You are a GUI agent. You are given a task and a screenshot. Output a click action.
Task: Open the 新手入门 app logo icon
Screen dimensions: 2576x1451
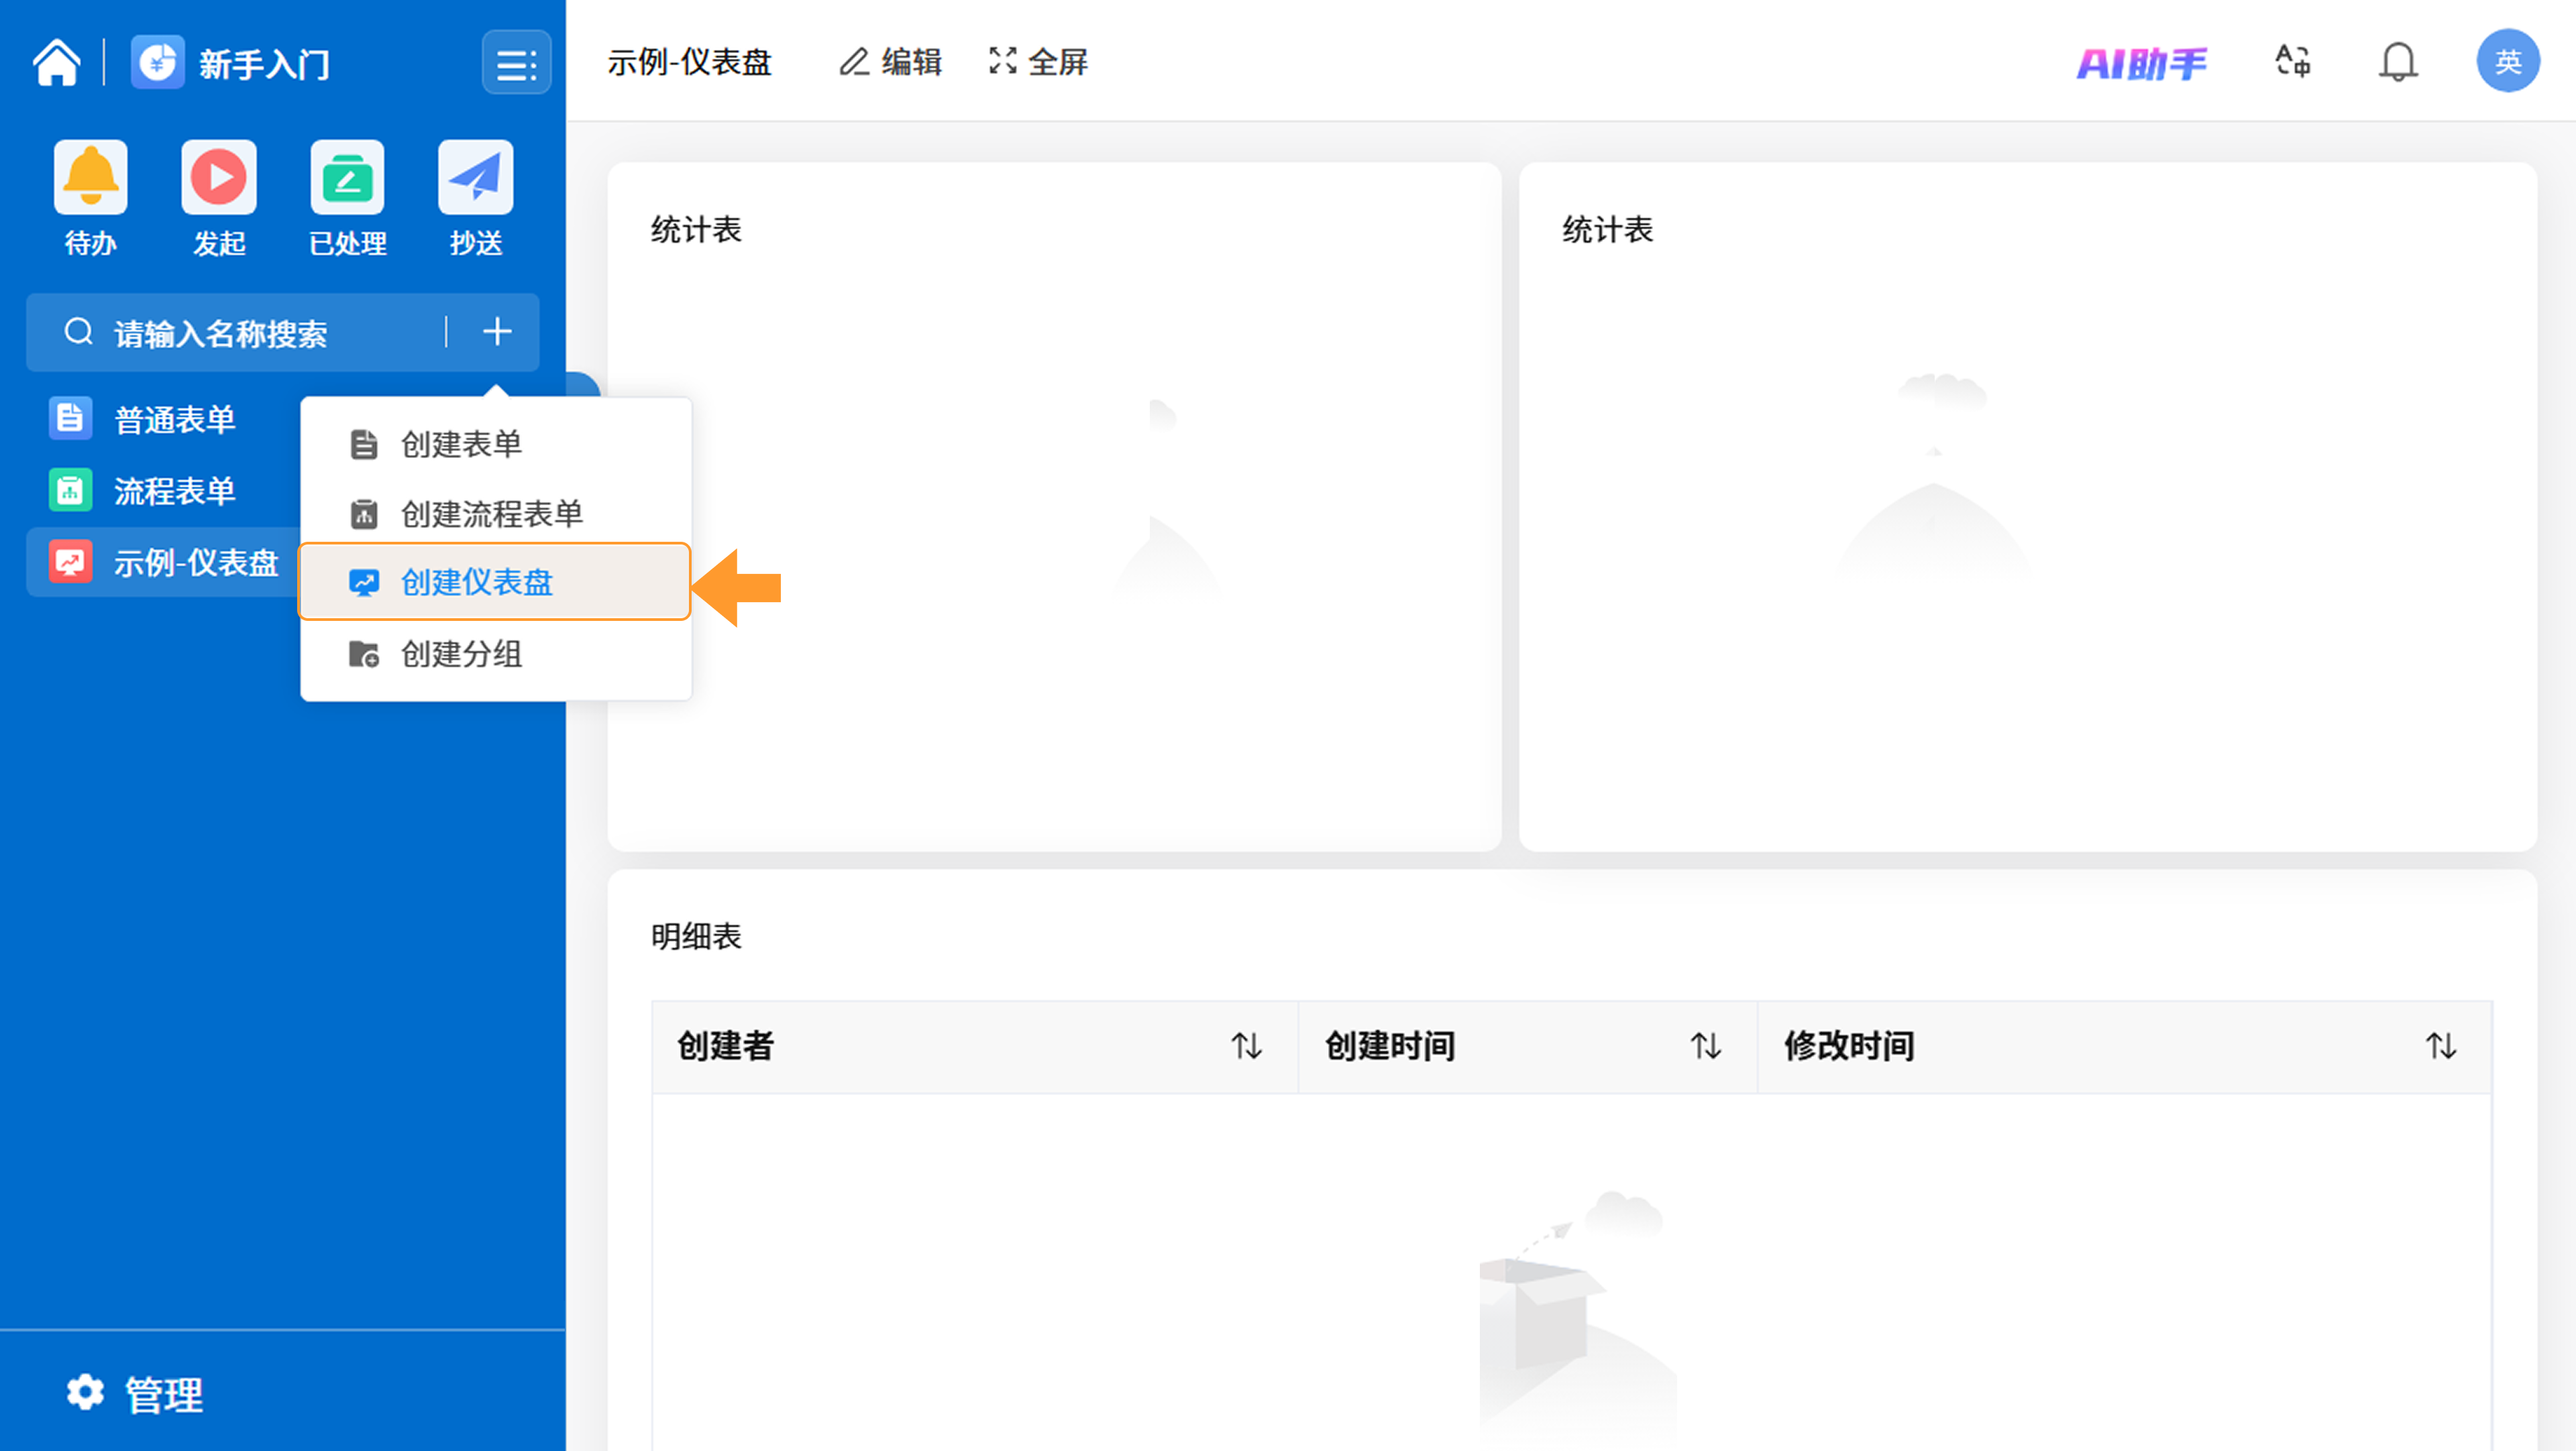(157, 63)
